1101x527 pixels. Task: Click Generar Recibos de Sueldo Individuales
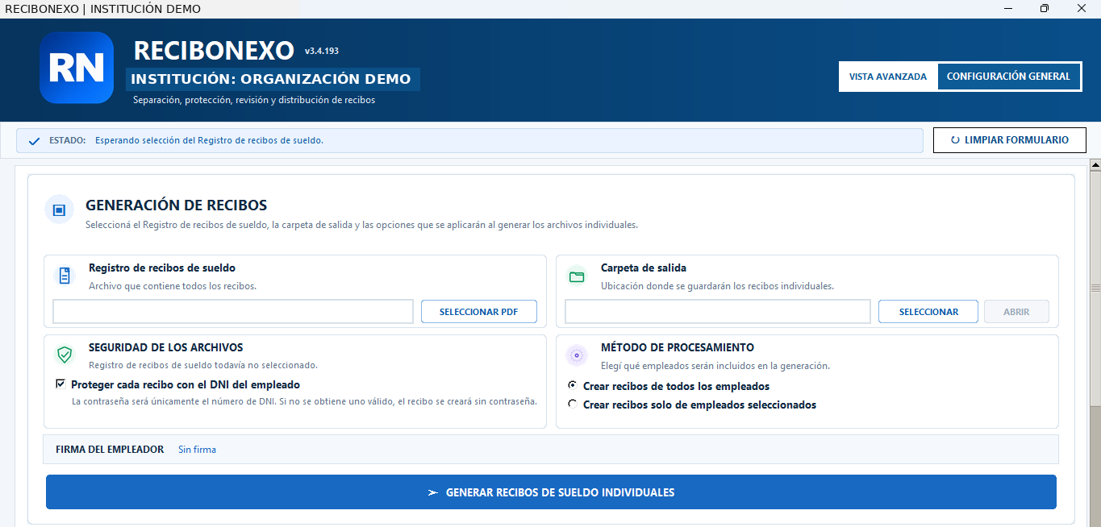551,492
